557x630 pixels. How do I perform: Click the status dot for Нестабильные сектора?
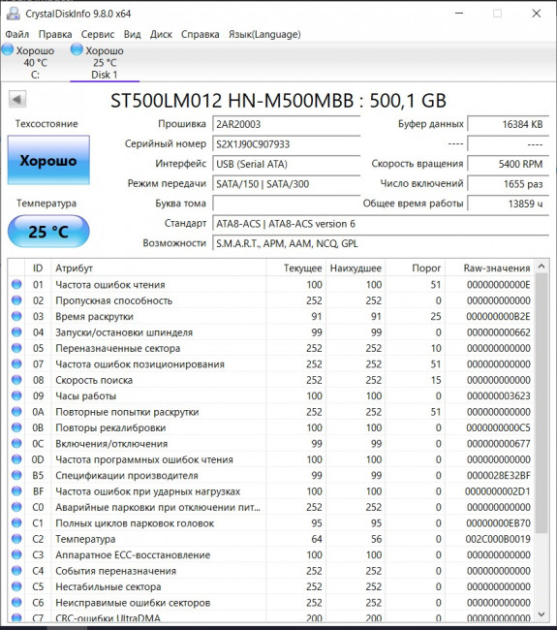click(x=16, y=586)
